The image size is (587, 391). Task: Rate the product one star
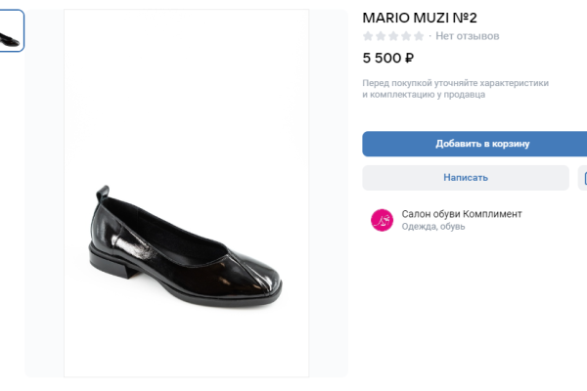click(368, 36)
